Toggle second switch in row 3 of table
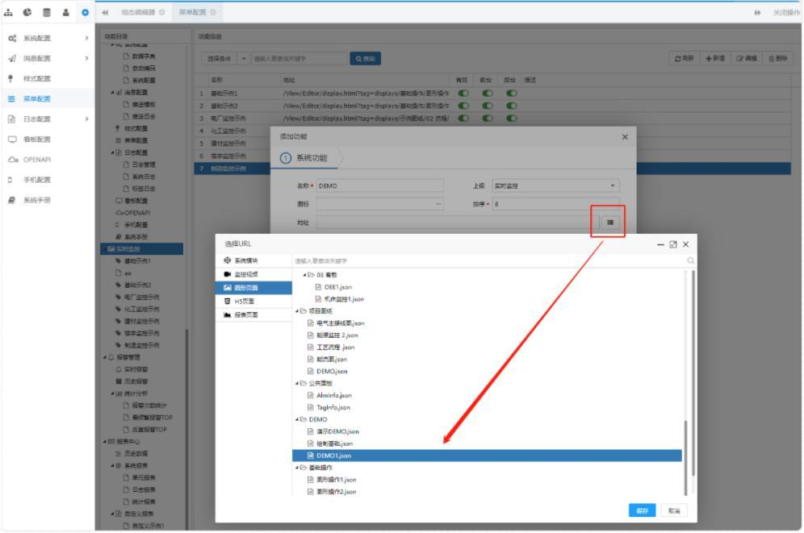The height and width of the screenshot is (533, 804). coord(487,118)
